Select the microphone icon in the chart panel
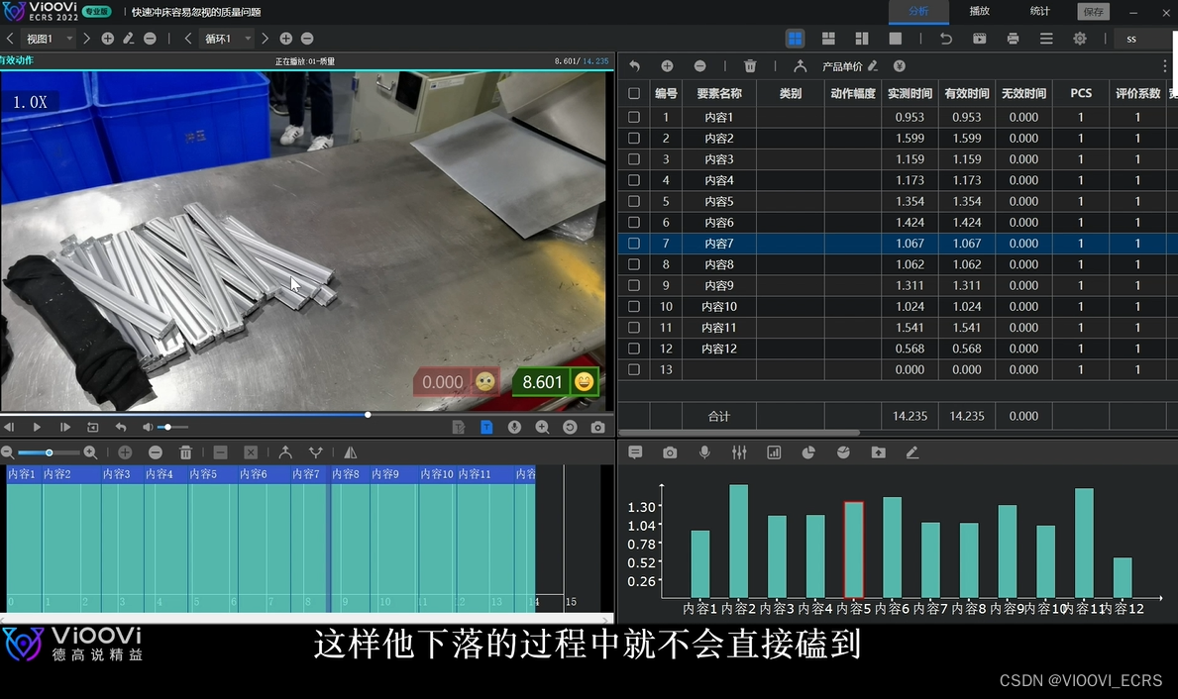Viewport: 1178px width, 699px height. (704, 451)
